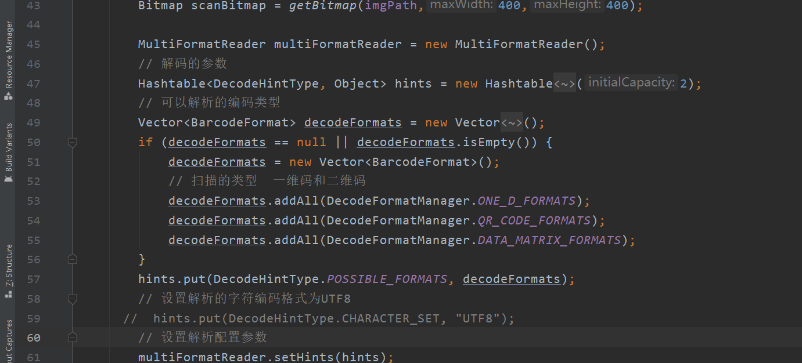Click the comment 设置解析的字符编码格式为UTF8
The width and height of the screenshot is (802, 363).
[x=244, y=299]
